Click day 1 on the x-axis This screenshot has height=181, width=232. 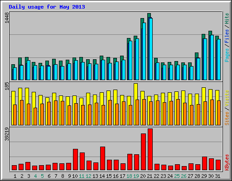[x=15, y=176]
